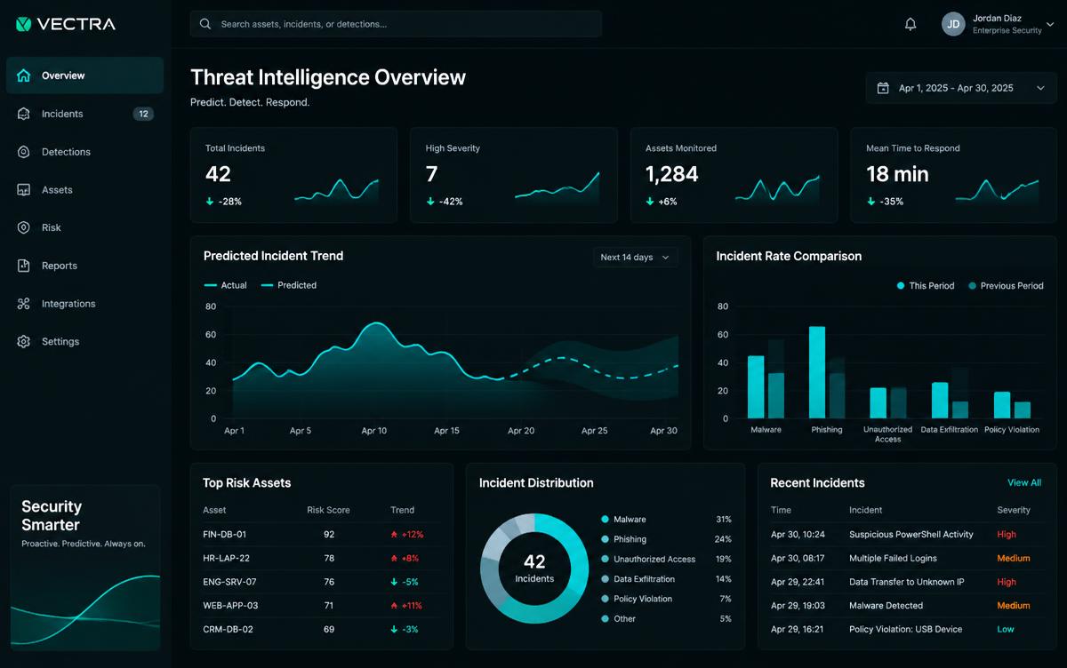Open Assets in sidebar

84,190
